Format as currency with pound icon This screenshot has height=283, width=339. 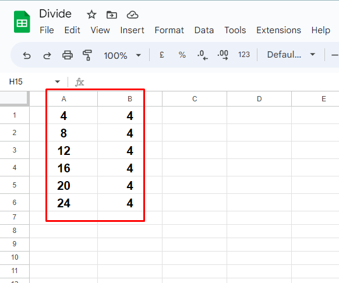click(161, 55)
